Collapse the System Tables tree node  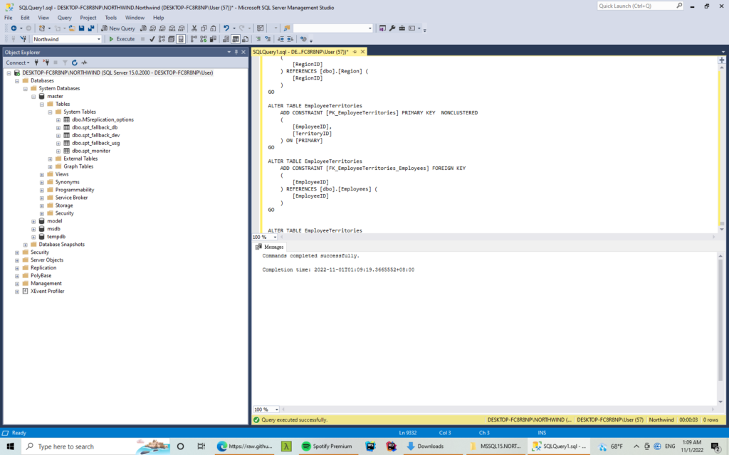pyautogui.click(x=50, y=112)
